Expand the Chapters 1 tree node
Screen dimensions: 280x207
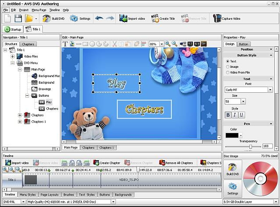pos(20,121)
